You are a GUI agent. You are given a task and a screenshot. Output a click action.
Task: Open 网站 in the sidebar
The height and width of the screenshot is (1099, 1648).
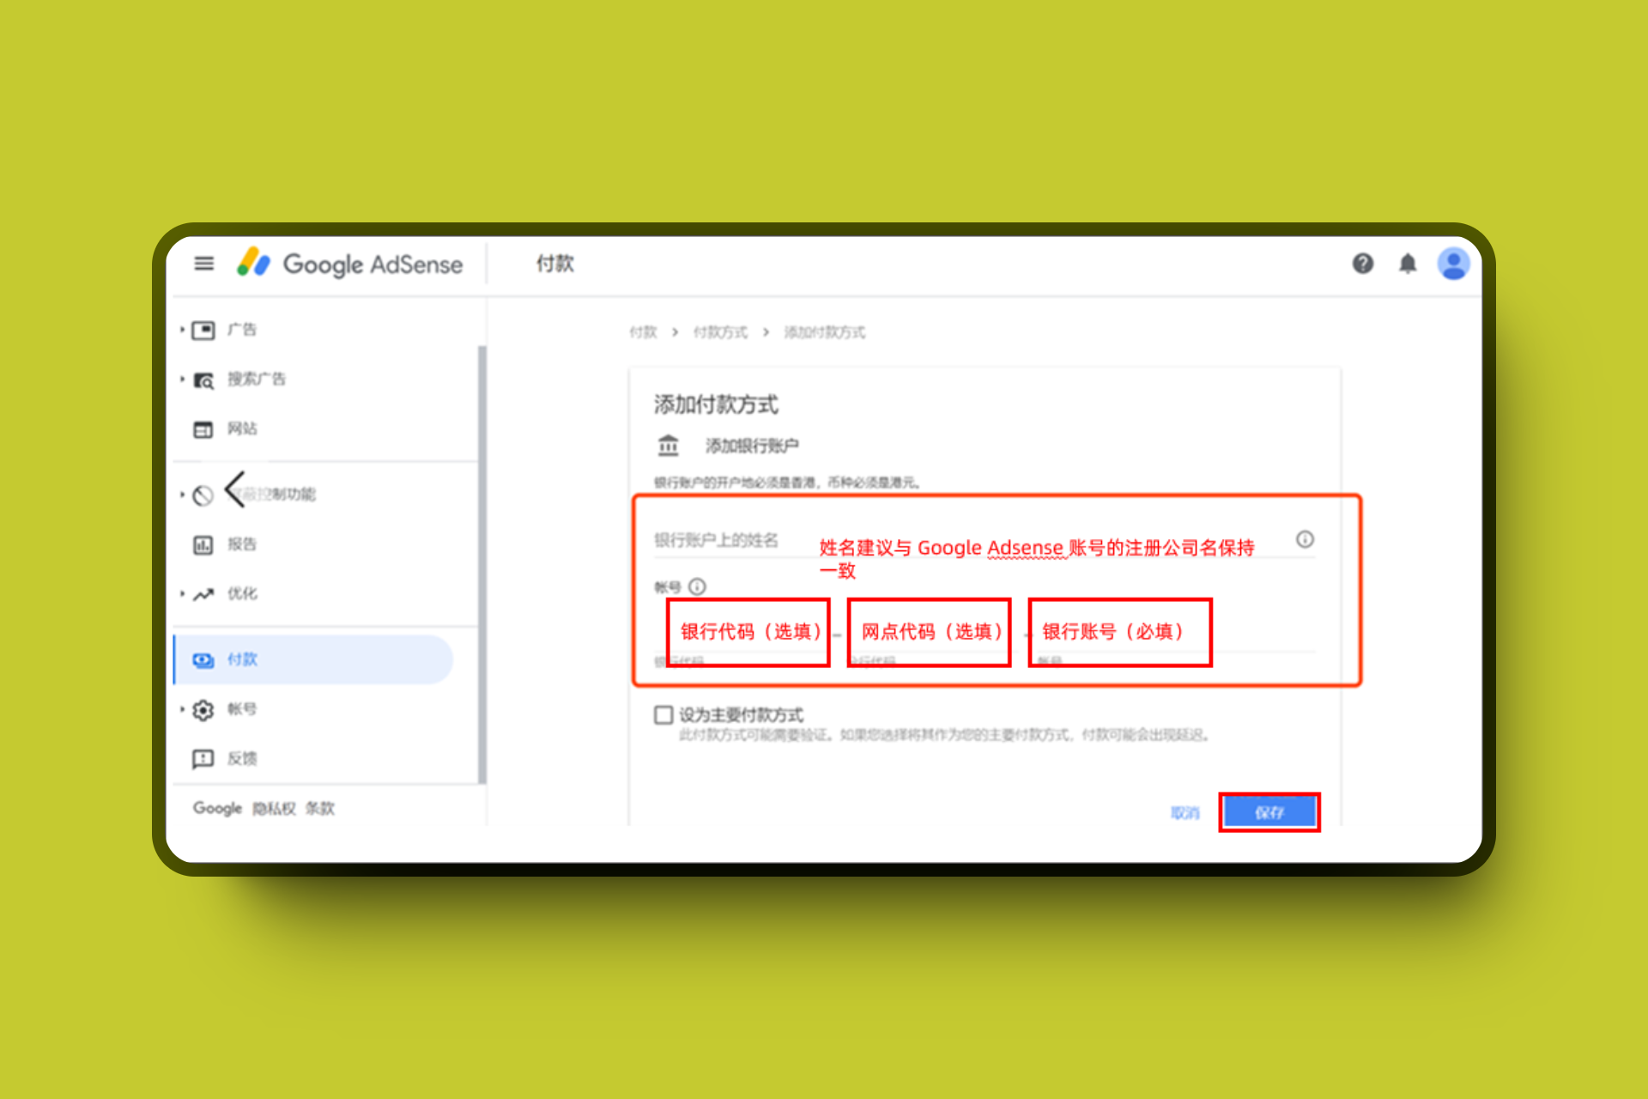point(242,428)
